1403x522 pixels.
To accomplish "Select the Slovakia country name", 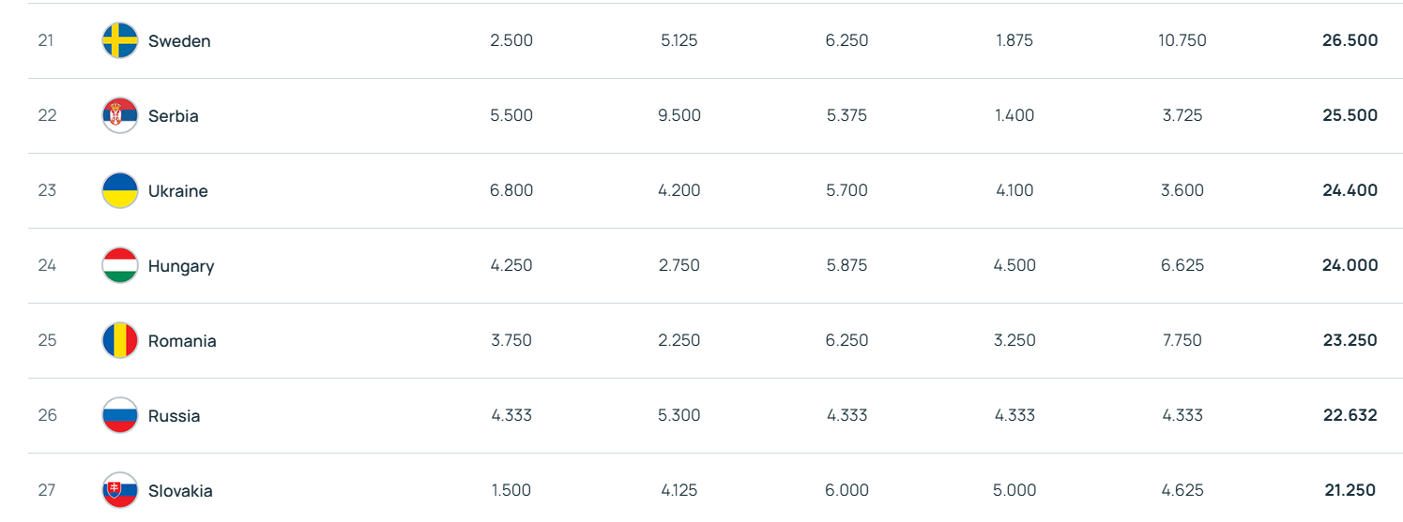I will point(180,491).
